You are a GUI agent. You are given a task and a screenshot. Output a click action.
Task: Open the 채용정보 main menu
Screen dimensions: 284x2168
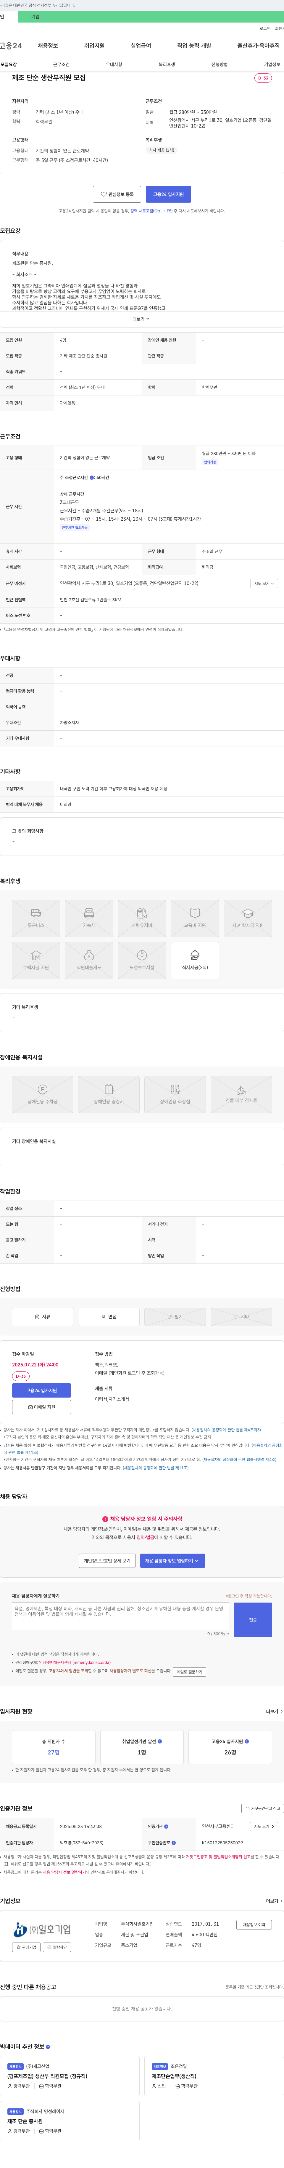(48, 45)
